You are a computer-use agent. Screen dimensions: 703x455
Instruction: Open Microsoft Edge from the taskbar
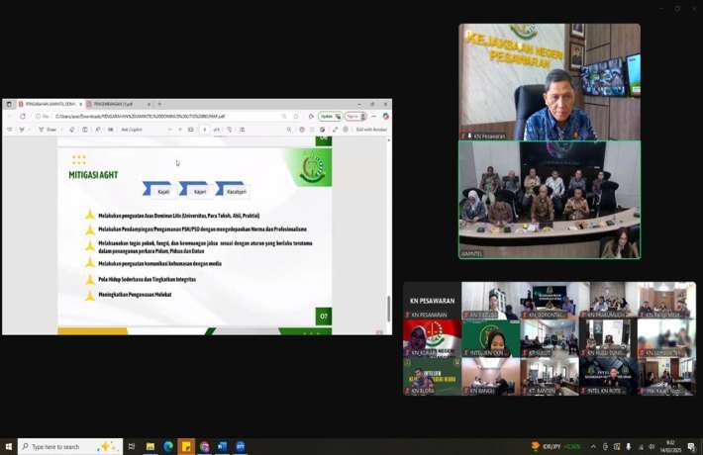click(x=168, y=447)
